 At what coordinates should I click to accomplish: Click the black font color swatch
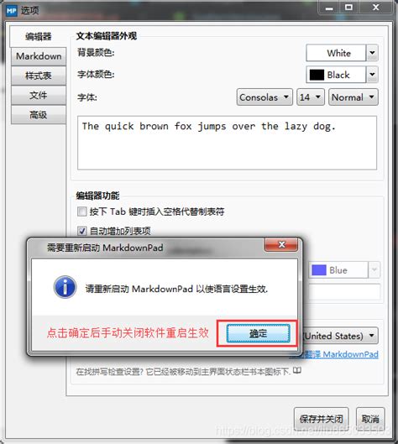point(317,75)
